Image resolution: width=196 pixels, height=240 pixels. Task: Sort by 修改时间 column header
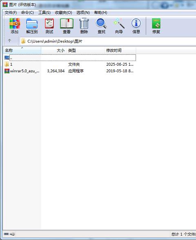120,50
